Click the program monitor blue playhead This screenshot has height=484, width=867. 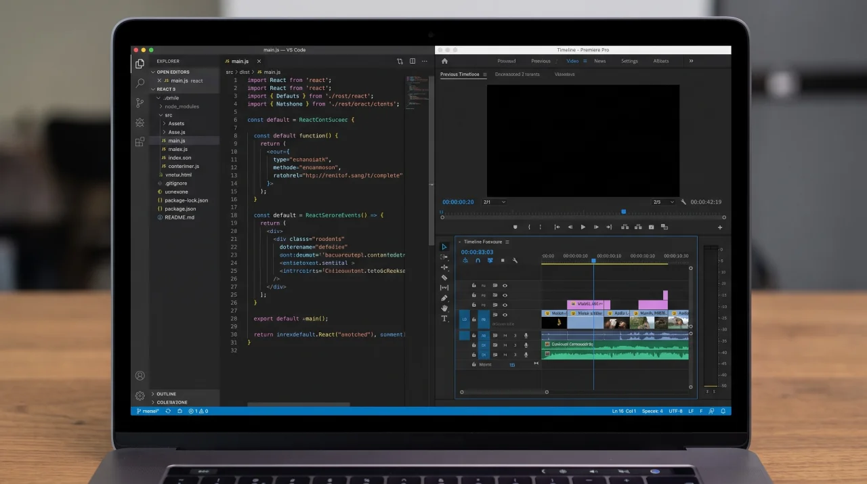[624, 212]
